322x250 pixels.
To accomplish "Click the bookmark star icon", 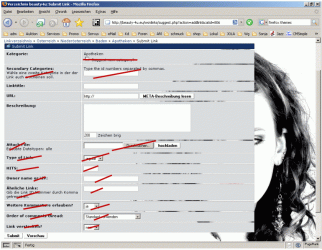I will [78, 22].
